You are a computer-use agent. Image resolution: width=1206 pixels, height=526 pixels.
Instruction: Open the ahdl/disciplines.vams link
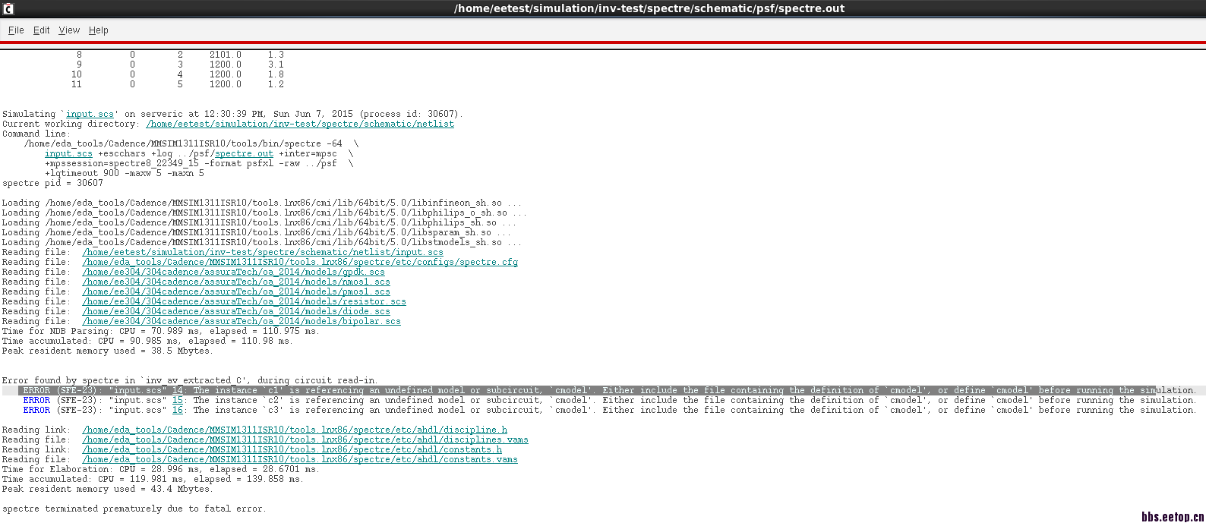(305, 439)
